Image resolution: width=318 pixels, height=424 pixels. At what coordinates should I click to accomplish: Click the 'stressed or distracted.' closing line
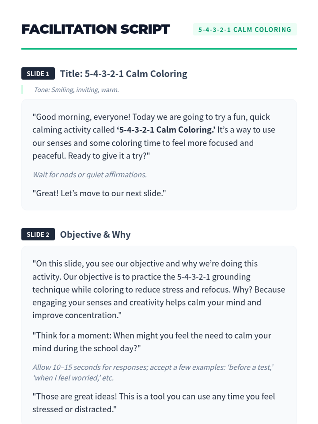[x=74, y=409]
